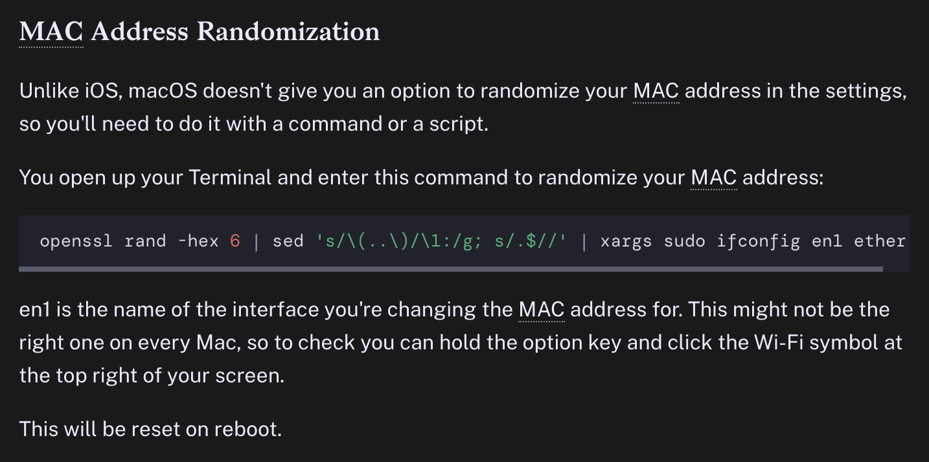Click "en1" inside the code block
The image size is (929, 462).
pos(827,241)
